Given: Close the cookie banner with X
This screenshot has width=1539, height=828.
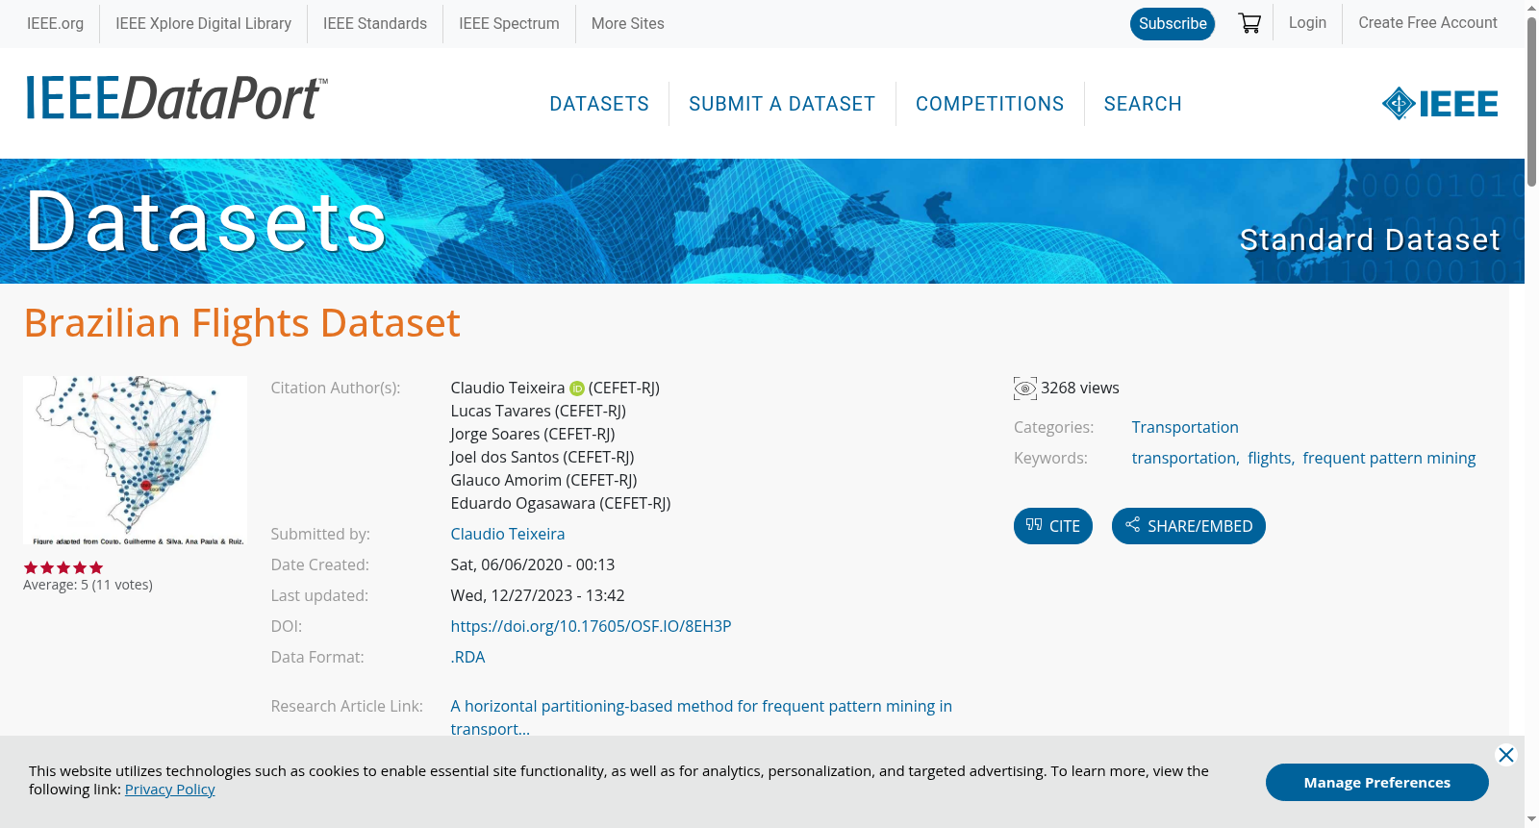Looking at the screenshot, I should point(1506,755).
